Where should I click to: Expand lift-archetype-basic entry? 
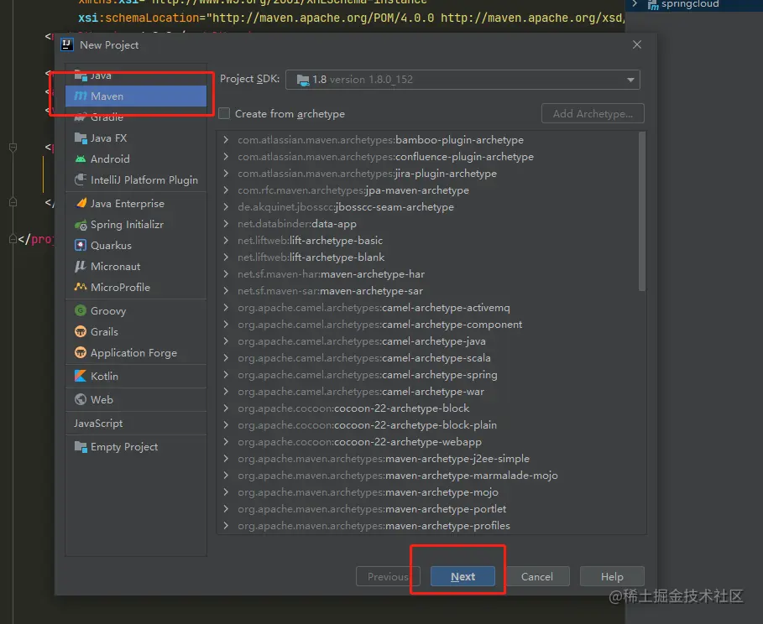click(x=226, y=240)
